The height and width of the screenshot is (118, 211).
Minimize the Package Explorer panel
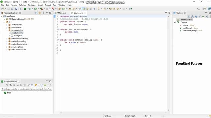tap(47, 13)
